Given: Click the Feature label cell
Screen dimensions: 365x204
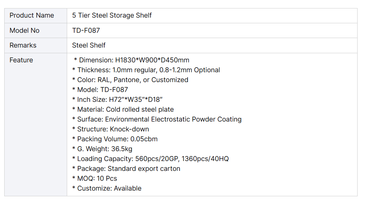Looking at the screenshot, I should pyautogui.click(x=21, y=60).
